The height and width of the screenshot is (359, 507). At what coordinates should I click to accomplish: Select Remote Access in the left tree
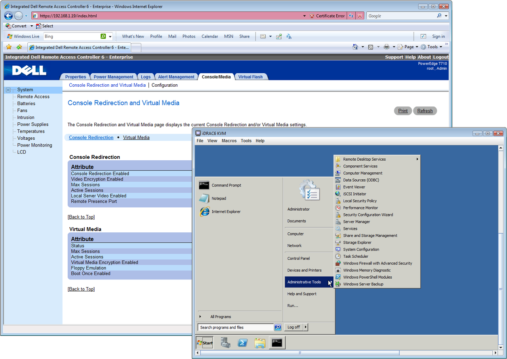point(33,97)
